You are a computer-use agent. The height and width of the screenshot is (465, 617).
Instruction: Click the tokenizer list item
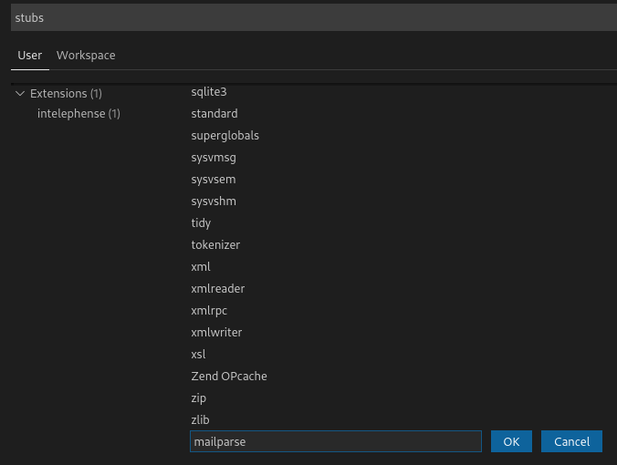215,245
